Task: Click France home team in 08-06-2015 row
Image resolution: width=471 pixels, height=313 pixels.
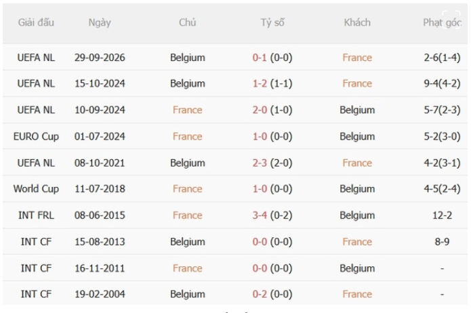Action: coord(188,215)
